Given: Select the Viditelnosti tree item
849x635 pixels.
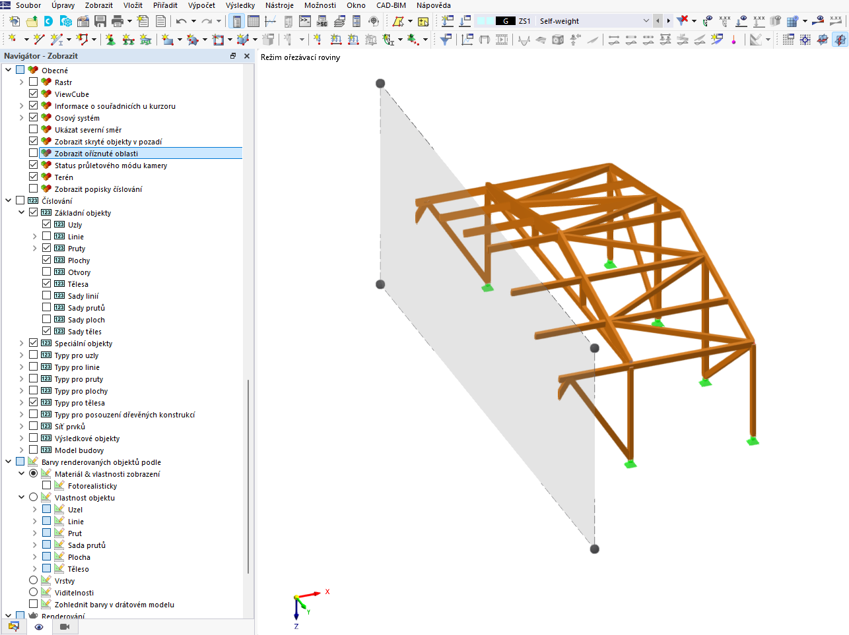Looking at the screenshot, I should tap(74, 592).
